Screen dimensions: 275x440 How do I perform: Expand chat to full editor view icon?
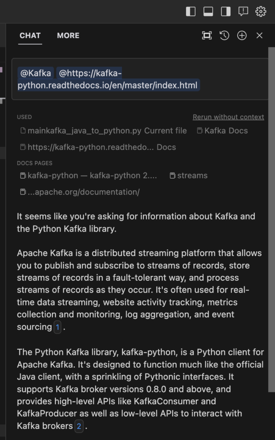207,36
